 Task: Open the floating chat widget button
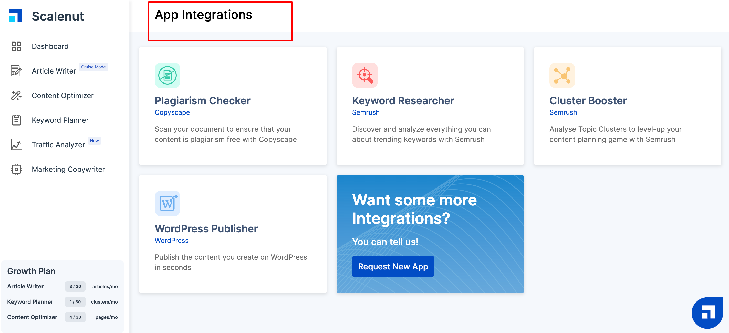pyautogui.click(x=707, y=313)
